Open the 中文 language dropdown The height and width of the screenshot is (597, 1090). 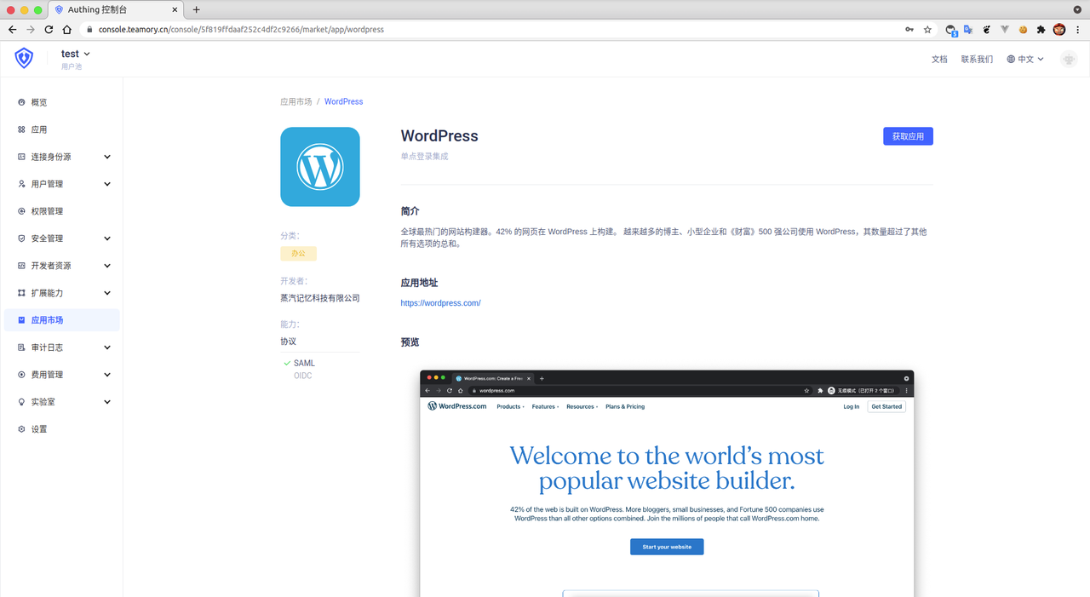1025,59
